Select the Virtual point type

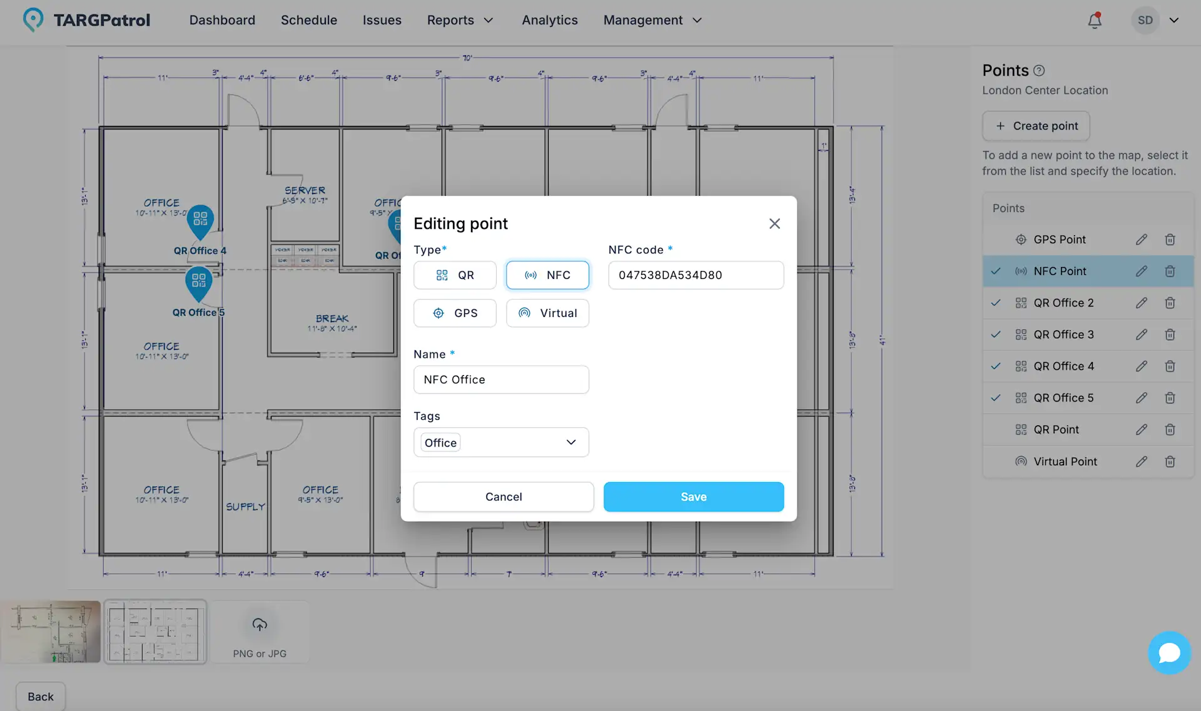(547, 313)
